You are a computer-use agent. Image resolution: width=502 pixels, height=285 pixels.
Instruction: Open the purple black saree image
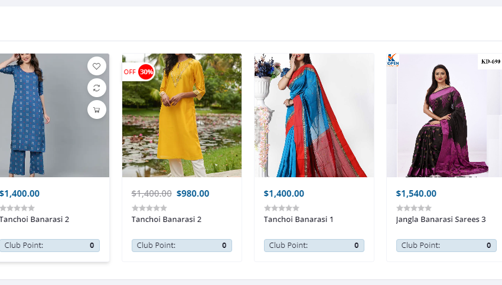[444, 115]
